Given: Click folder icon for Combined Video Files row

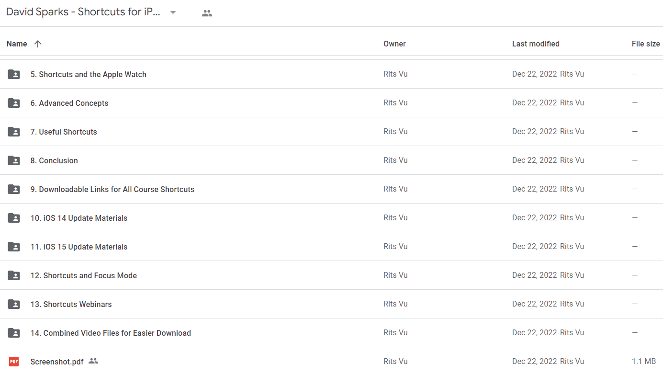Looking at the screenshot, I should [x=14, y=333].
